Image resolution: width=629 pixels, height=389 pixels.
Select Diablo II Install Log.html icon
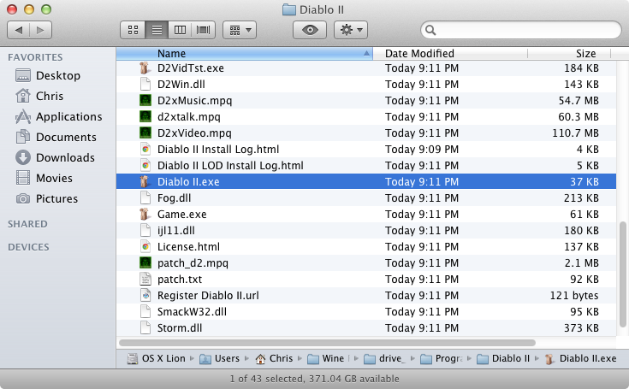point(145,149)
